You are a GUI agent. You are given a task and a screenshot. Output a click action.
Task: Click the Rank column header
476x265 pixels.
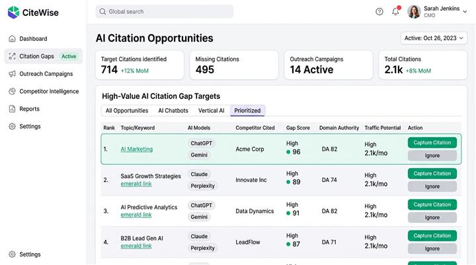pos(109,128)
